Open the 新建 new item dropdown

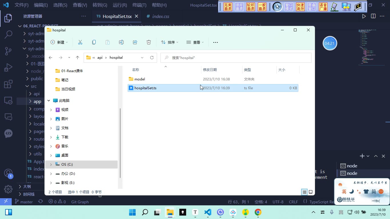pyautogui.click(x=59, y=42)
